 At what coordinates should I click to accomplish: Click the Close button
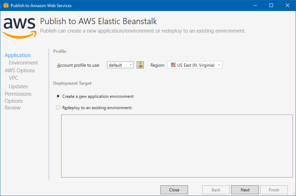[x=174, y=190]
